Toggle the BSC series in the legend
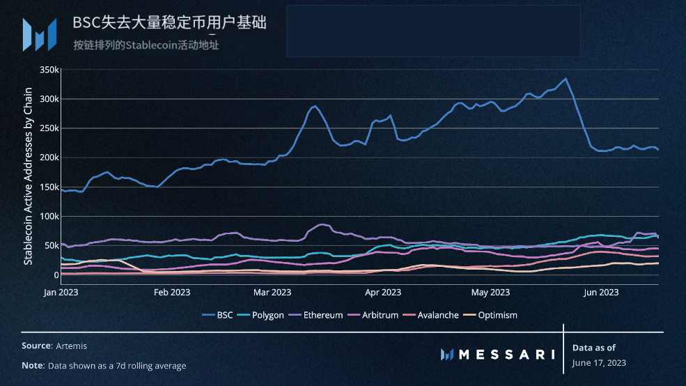 (218, 315)
